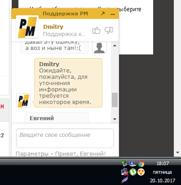Image resolution: width=181 pixels, height=185 pixels.
Task: Click Dmitry's message 'Ожидайте, пожалуйста' bubble
Action: tap(68, 83)
